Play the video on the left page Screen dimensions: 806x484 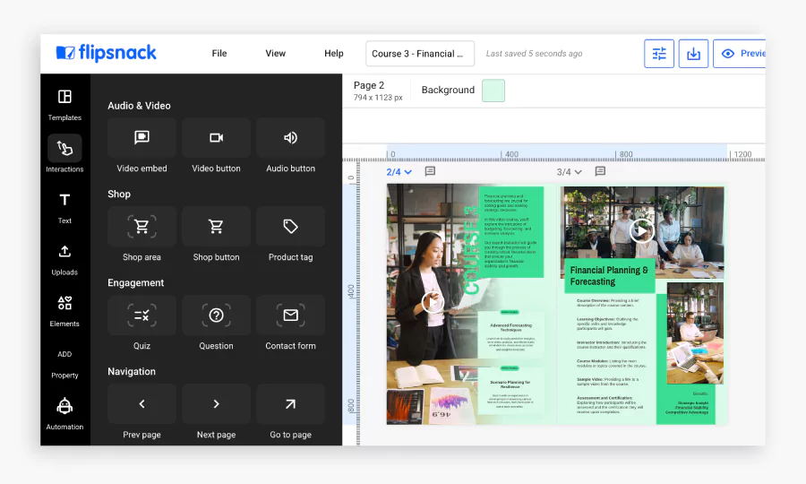[x=433, y=302]
